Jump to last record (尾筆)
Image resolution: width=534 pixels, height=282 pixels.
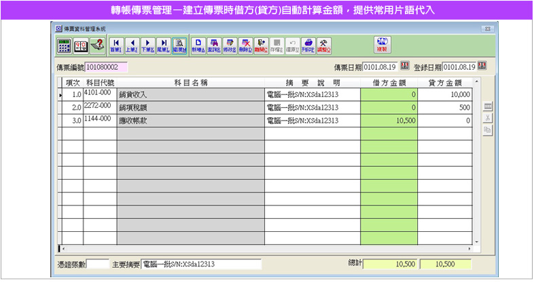[x=163, y=46]
